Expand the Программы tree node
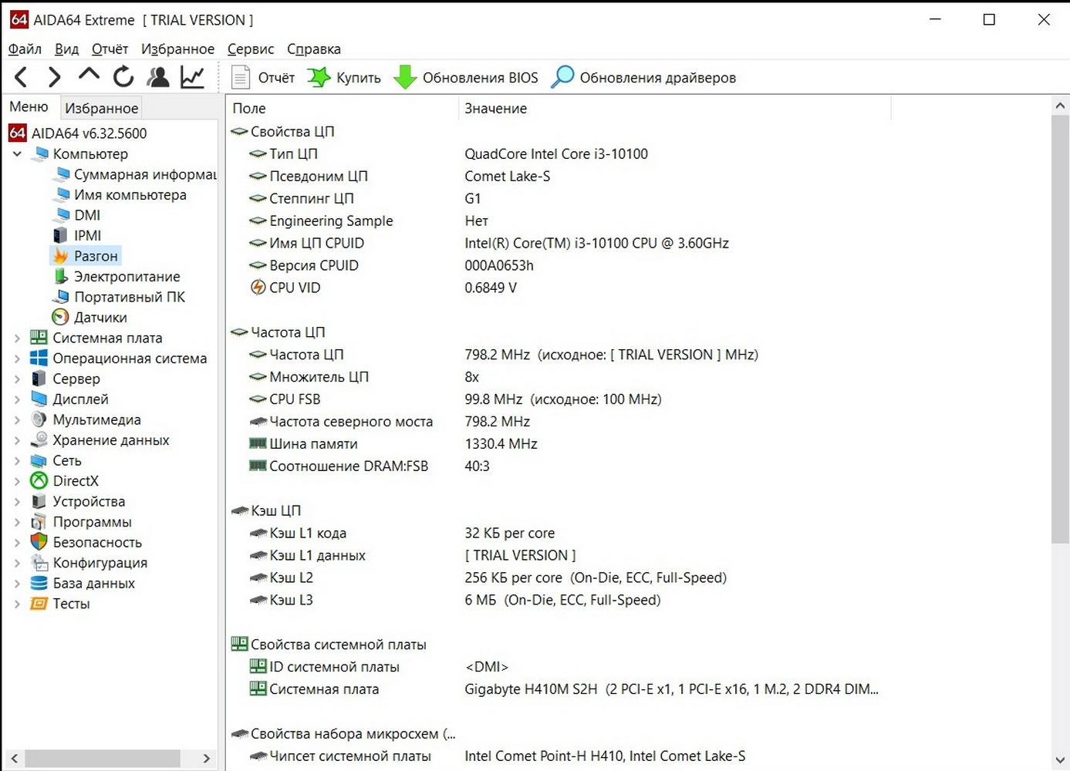Screen dimensions: 1070x771 (x=17, y=522)
